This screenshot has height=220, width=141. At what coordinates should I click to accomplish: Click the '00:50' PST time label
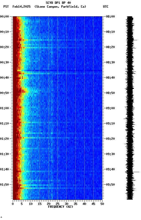click(x=4, y=93)
